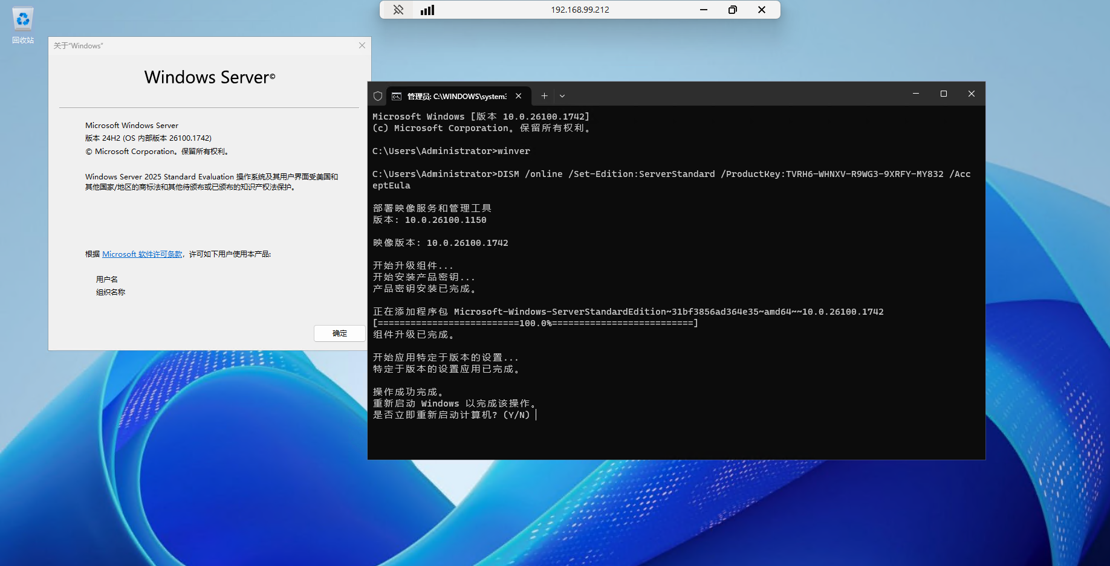The width and height of the screenshot is (1110, 566).
Task: Click the 192.168.99.212 connection title
Action: (579, 10)
